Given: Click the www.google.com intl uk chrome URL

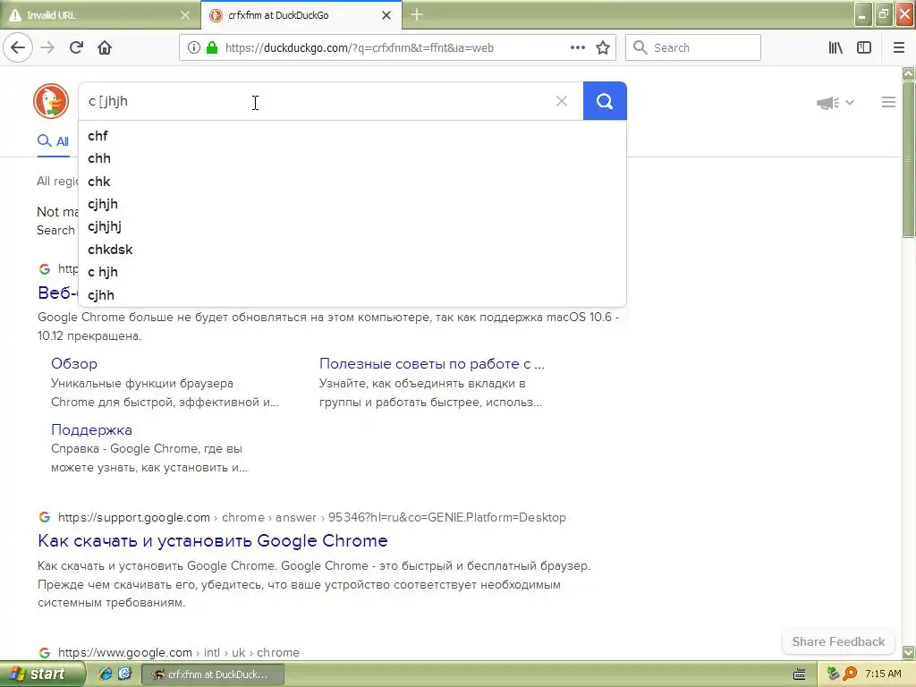Looking at the screenshot, I should pos(179,652).
